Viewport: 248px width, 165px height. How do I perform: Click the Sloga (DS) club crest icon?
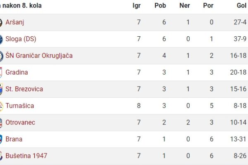coord(1,39)
